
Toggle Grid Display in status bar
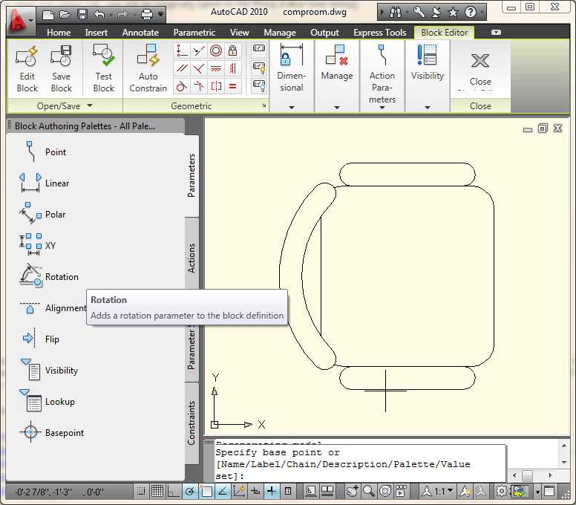[157, 491]
